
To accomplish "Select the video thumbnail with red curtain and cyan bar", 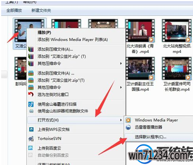I will click(x=66, y=24).
